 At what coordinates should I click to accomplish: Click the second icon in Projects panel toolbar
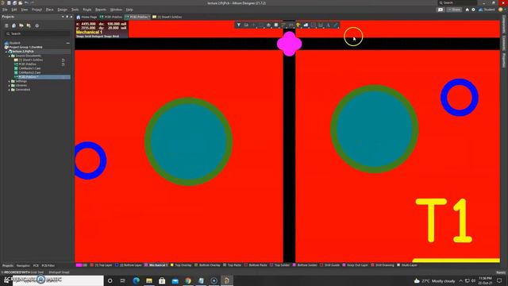pyautogui.click(x=14, y=25)
